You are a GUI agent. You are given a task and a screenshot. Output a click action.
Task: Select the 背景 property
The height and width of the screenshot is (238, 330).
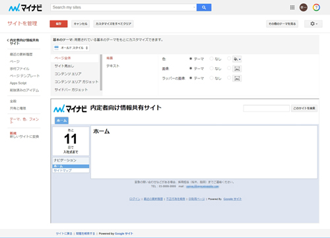point(110,58)
